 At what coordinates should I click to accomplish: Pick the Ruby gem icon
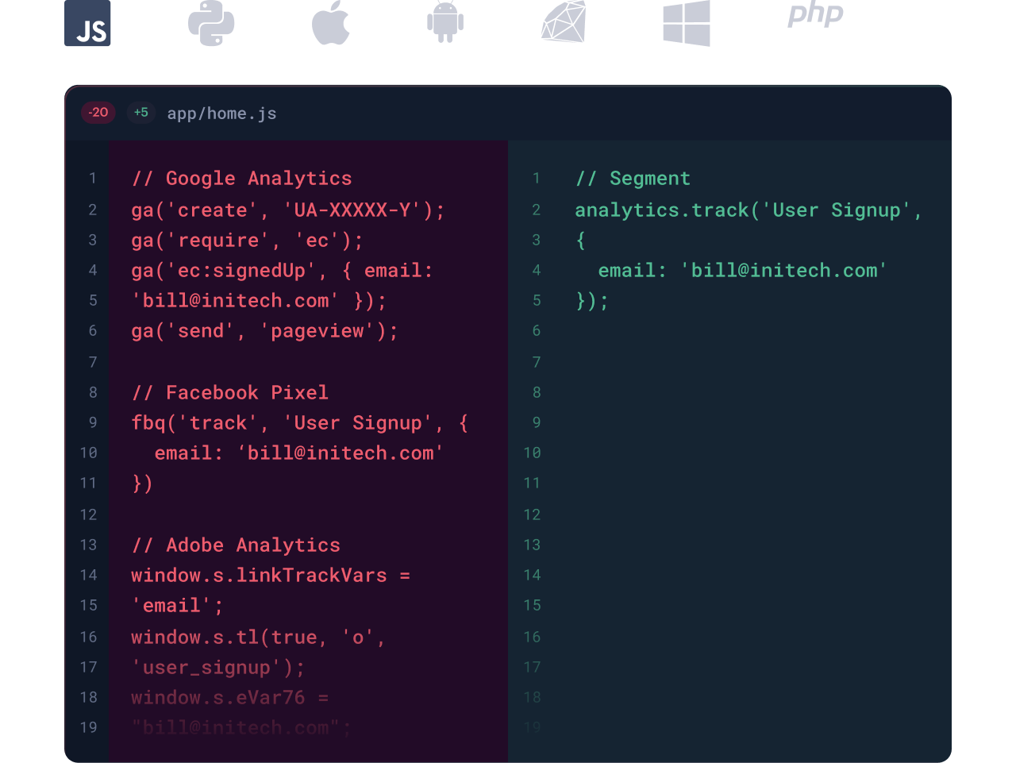point(564,21)
